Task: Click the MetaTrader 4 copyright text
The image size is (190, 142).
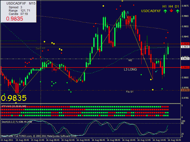Action: pos(39,136)
